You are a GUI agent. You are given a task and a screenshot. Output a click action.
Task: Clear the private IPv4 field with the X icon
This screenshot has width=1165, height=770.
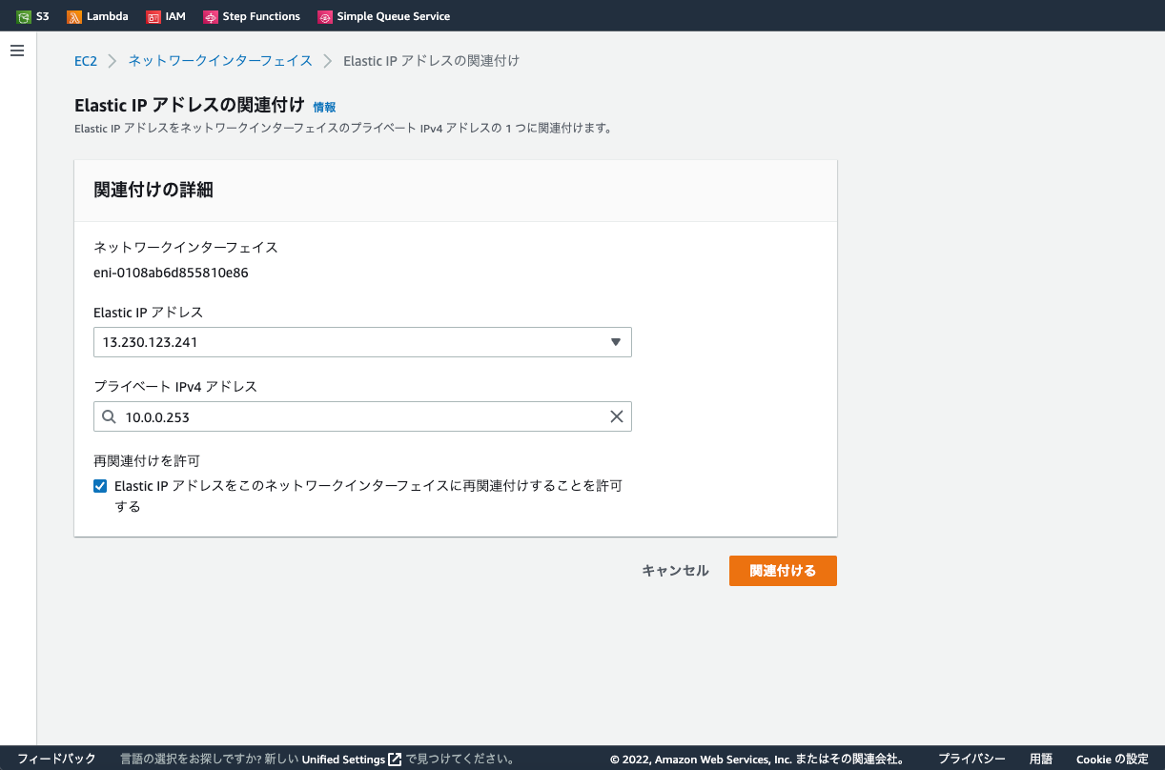616,415
